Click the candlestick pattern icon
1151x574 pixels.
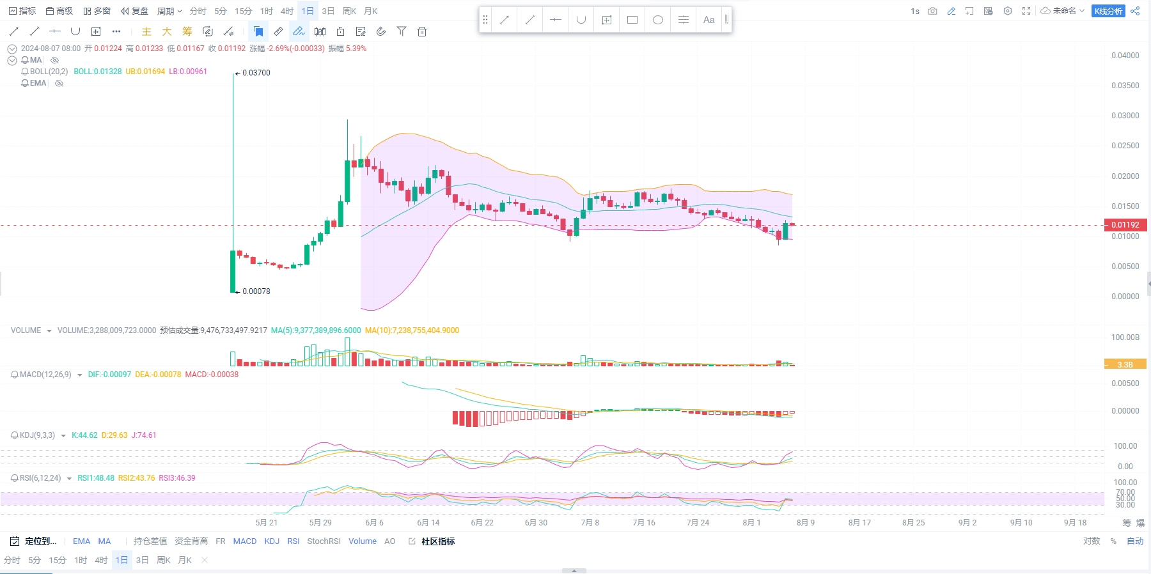tap(320, 31)
